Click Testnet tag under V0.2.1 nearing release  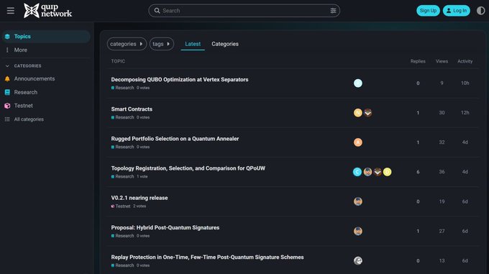click(121, 206)
